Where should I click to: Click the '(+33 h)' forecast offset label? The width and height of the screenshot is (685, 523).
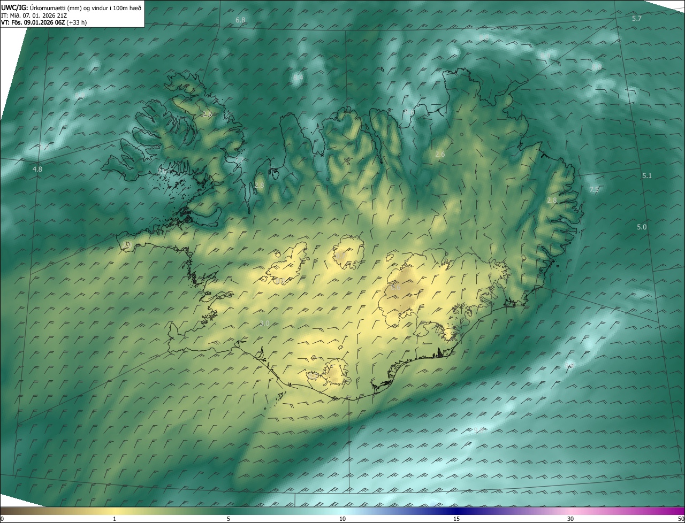[x=76, y=22]
